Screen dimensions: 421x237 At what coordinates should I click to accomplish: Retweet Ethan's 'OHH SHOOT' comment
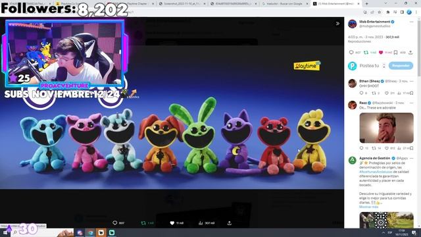click(x=374, y=93)
